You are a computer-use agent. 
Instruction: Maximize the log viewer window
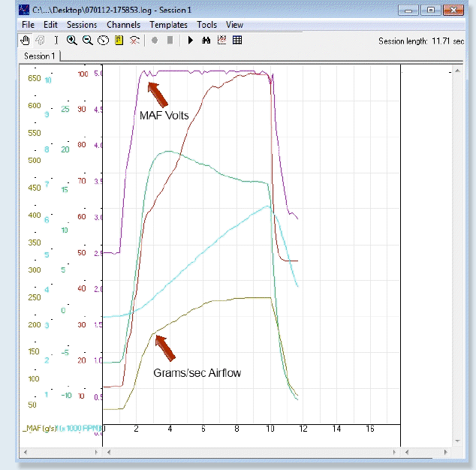tap(431, 11)
